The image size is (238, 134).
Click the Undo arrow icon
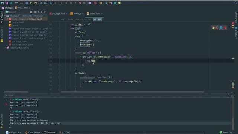click(x=17, y=3)
